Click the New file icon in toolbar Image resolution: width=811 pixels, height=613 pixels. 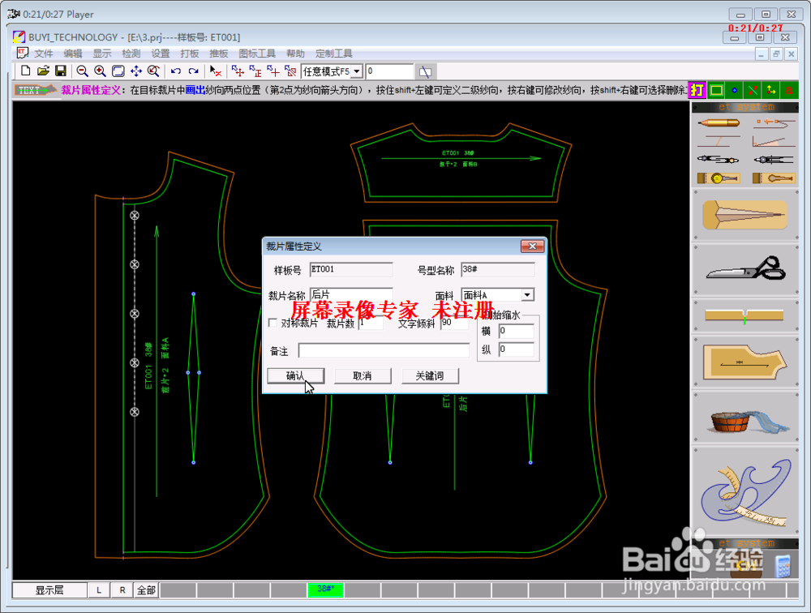coord(25,71)
